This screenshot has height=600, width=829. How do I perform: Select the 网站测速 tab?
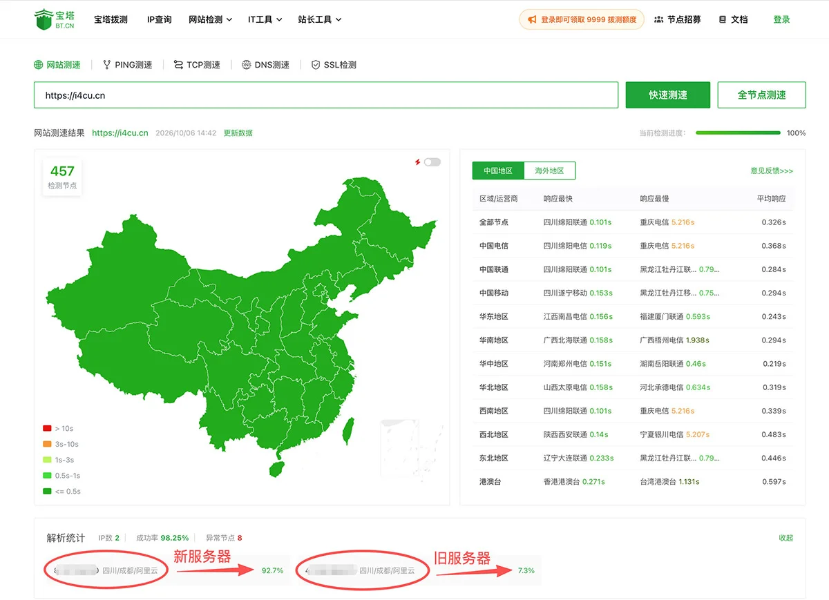[x=57, y=65]
